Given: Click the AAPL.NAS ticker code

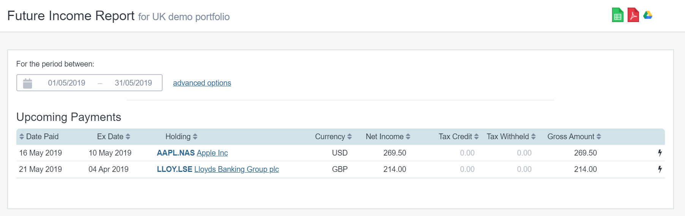Looking at the screenshot, I should coord(176,153).
